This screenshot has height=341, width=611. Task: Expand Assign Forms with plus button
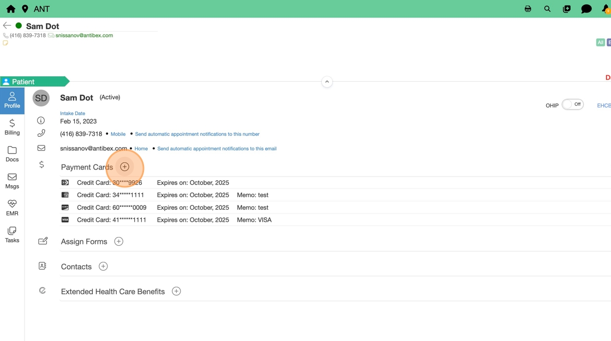pyautogui.click(x=118, y=241)
